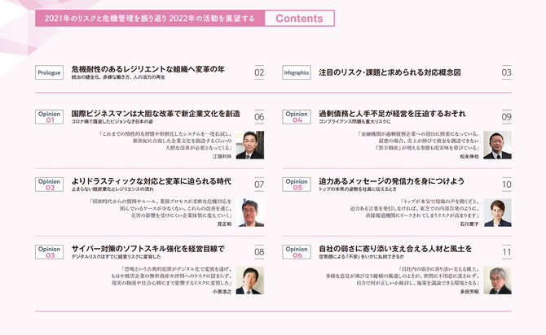Click the portrait photo of 松永伸也
Image resolution: width=546 pixels, height=335 pixels.
(x=496, y=145)
